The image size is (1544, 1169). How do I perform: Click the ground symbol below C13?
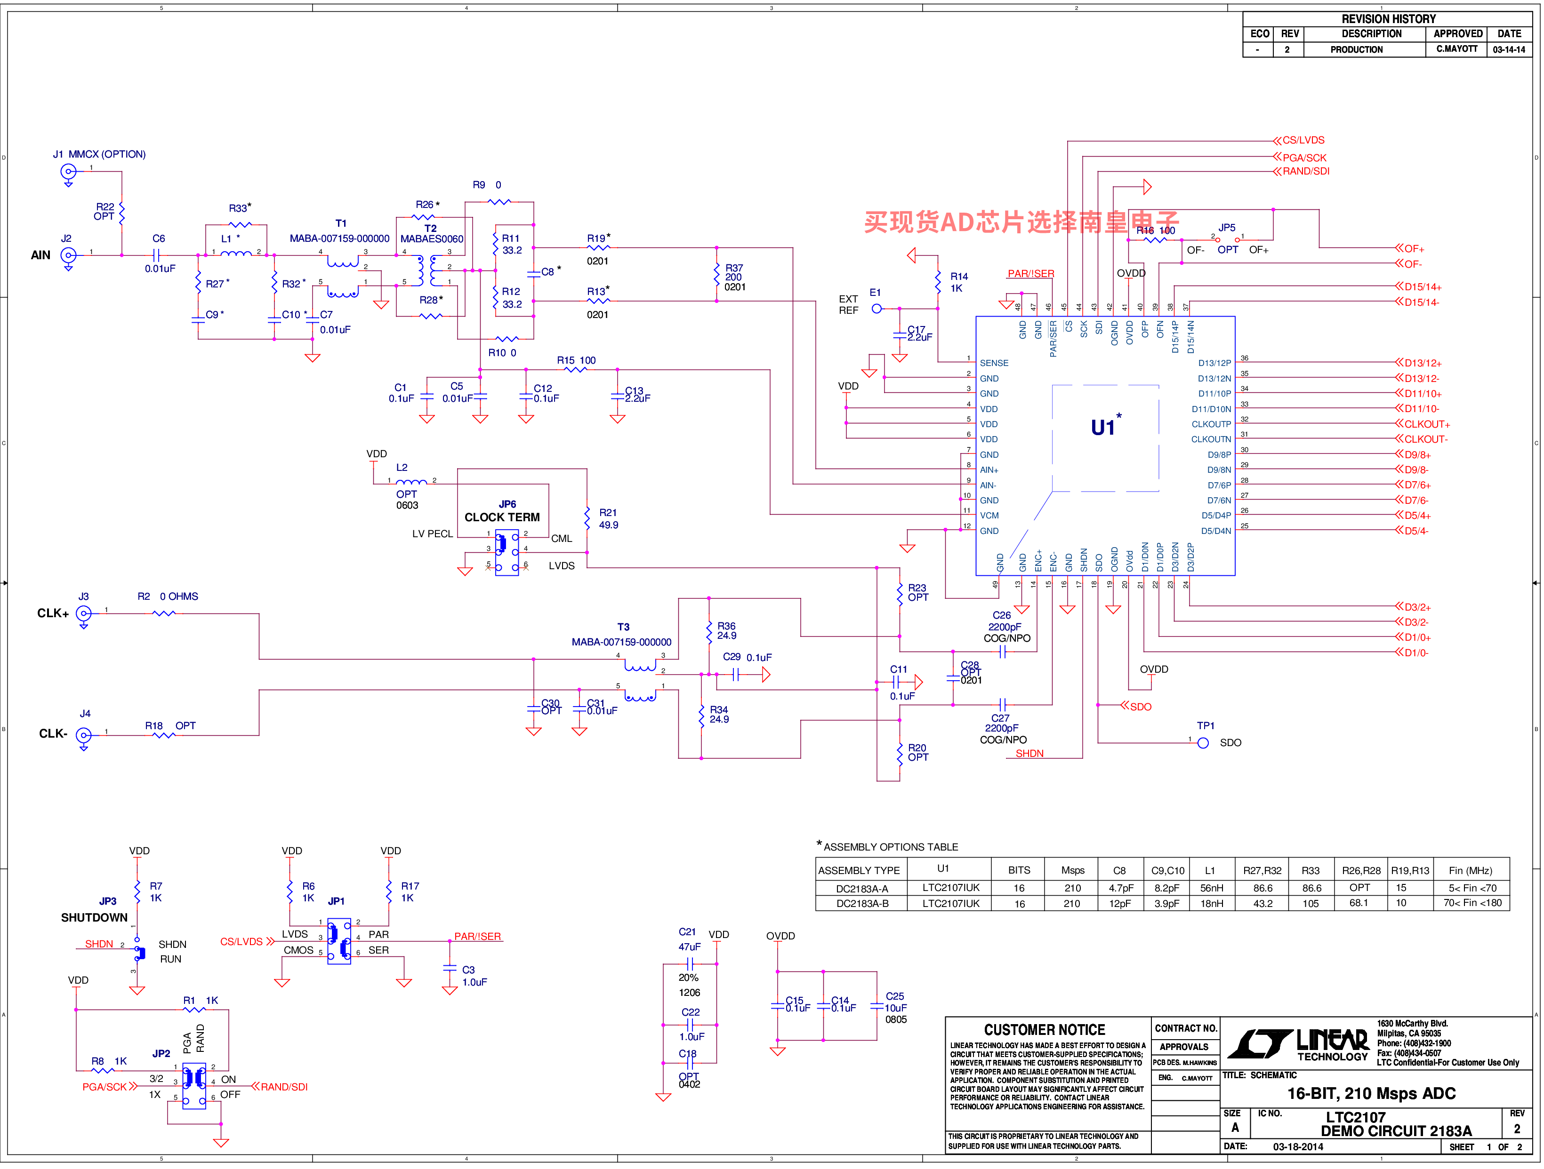[618, 419]
